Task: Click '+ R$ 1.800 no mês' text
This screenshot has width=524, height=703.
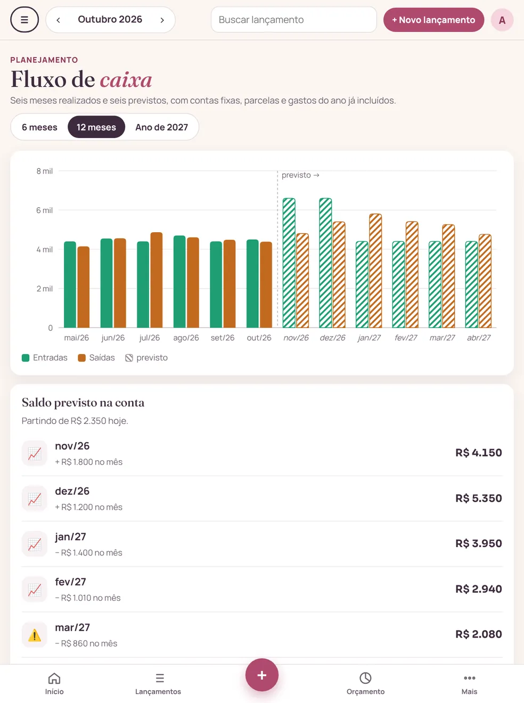Action: (89, 462)
